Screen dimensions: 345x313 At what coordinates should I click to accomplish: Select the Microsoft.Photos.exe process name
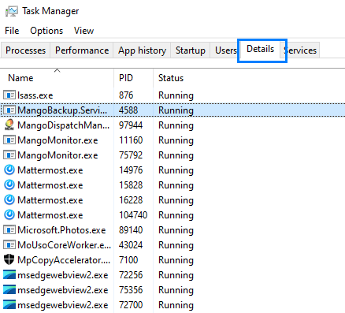[61, 230]
